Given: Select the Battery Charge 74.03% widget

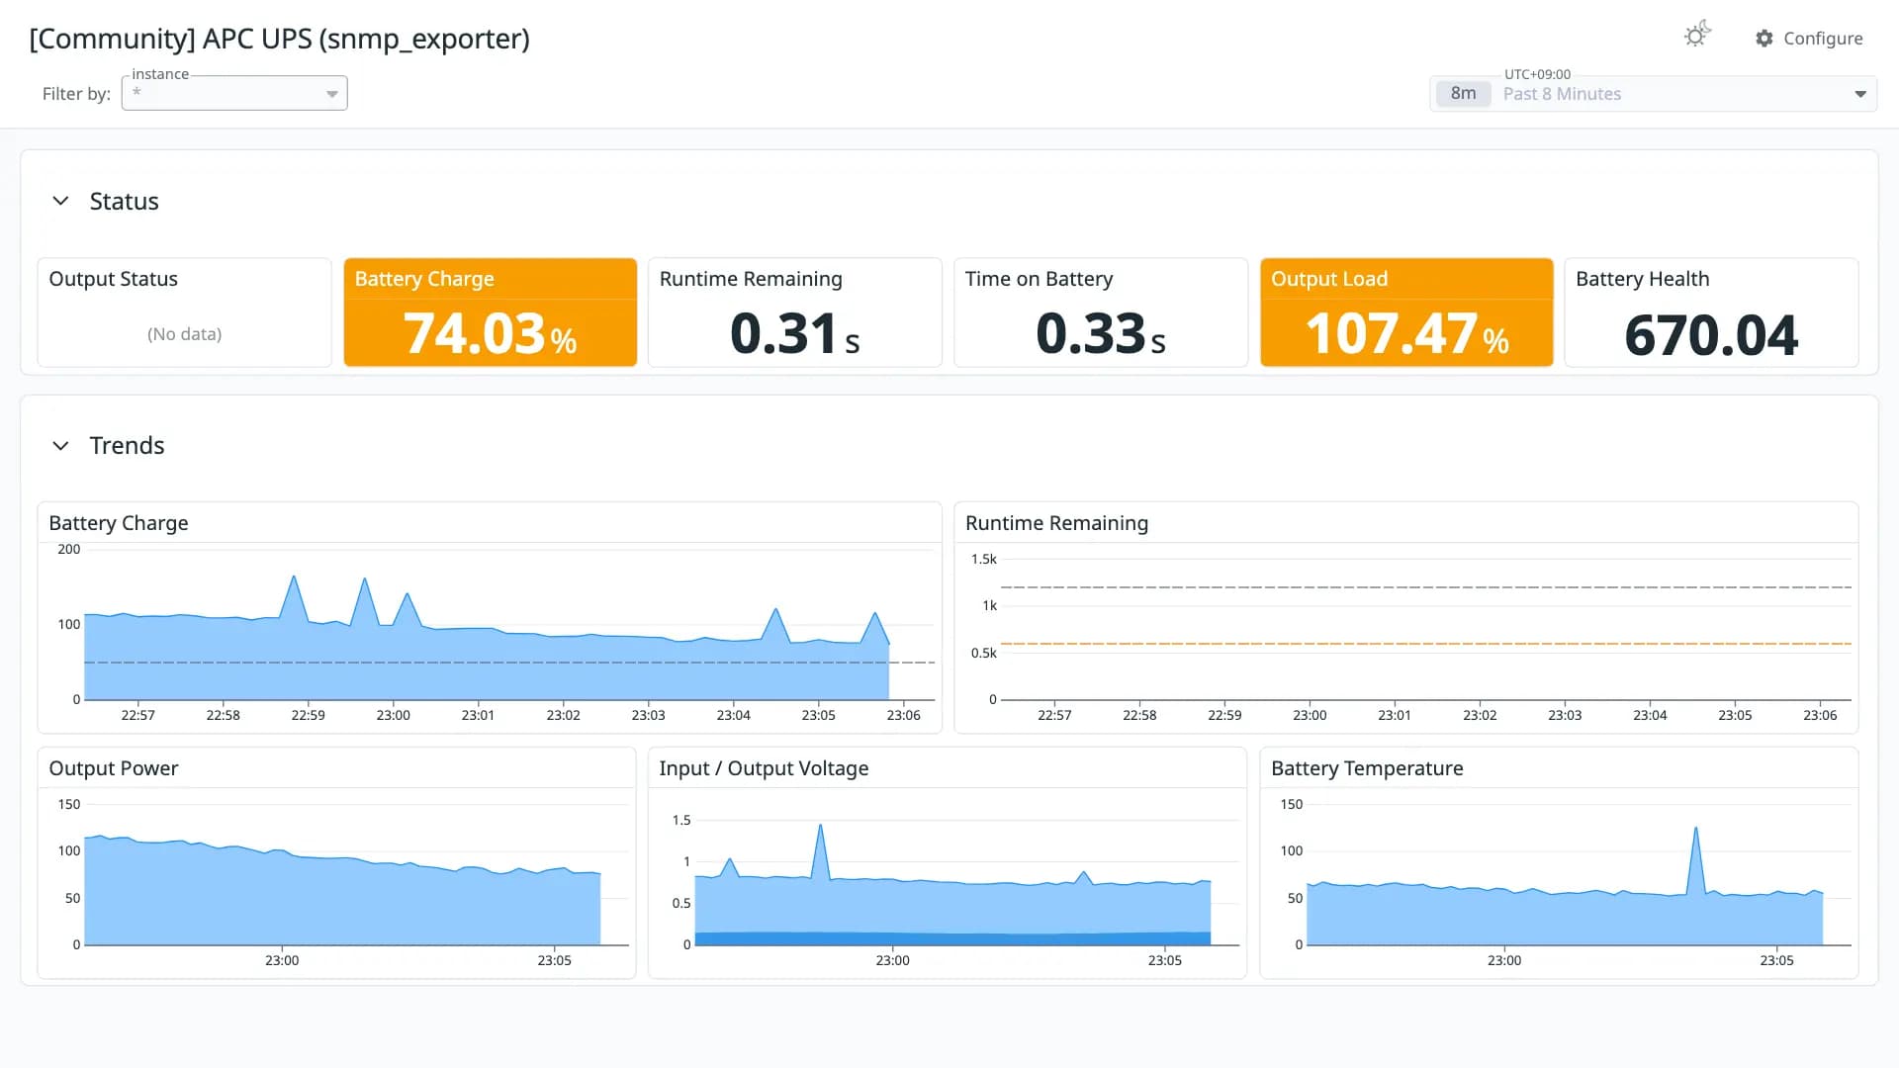Looking at the screenshot, I should pyautogui.click(x=491, y=312).
